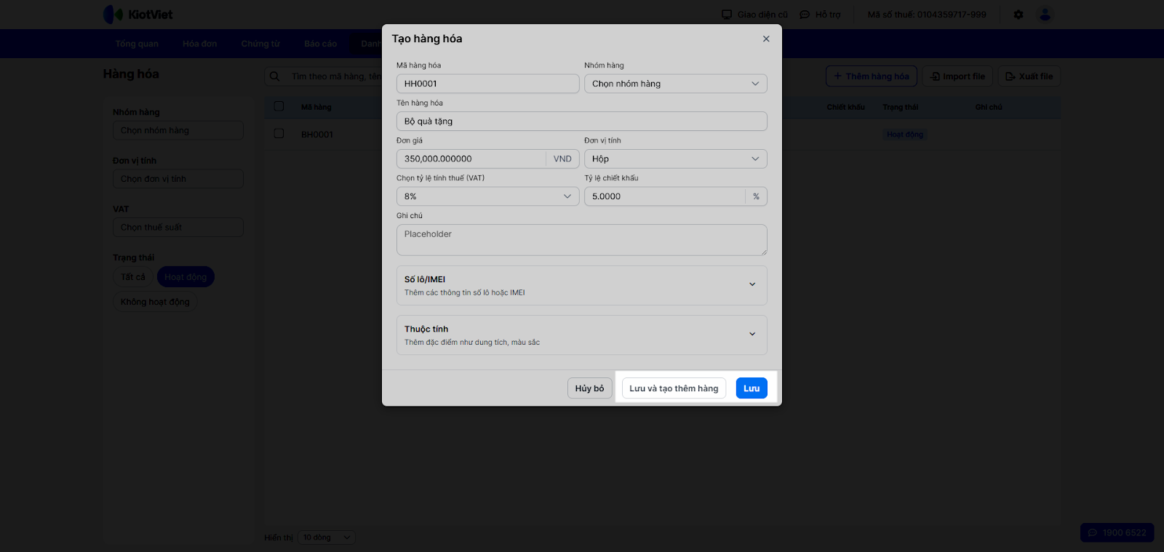Click the Hỗ trợ chat icon
1164x552 pixels.
(805, 15)
